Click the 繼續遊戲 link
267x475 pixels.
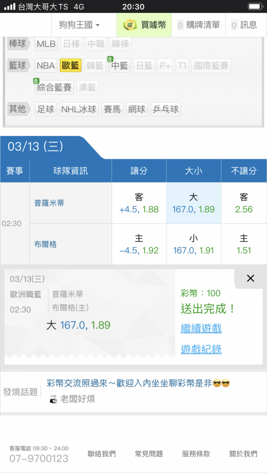202,328
